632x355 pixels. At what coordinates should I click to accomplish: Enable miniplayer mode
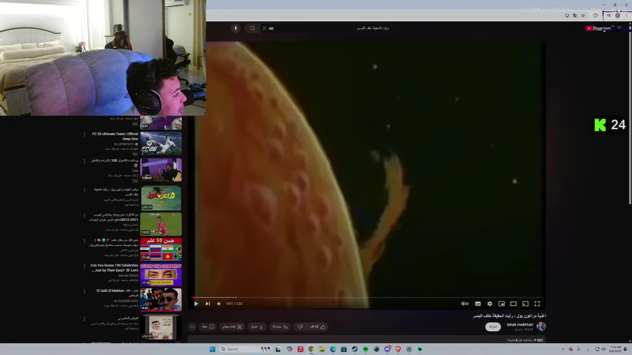pos(502,304)
